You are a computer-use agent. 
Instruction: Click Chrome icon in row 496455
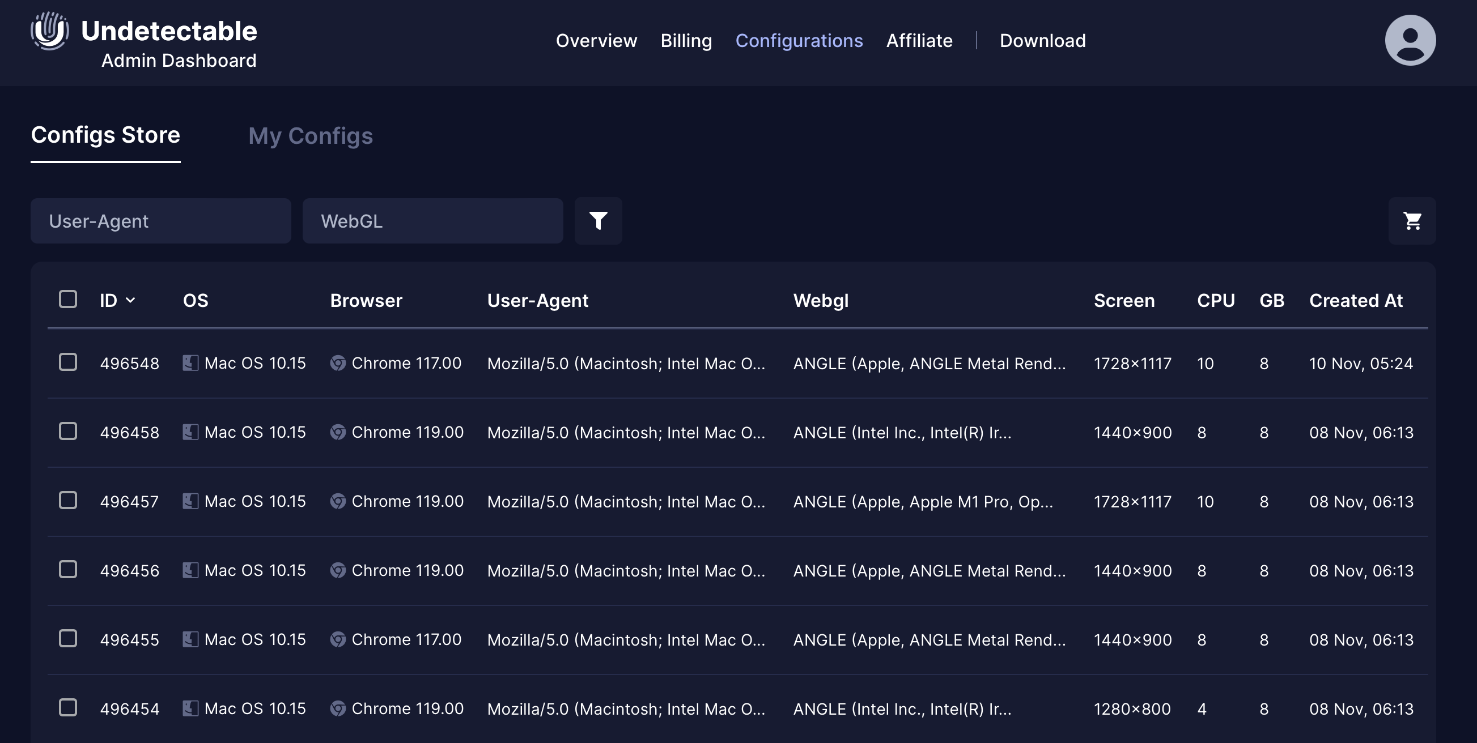[x=338, y=639]
